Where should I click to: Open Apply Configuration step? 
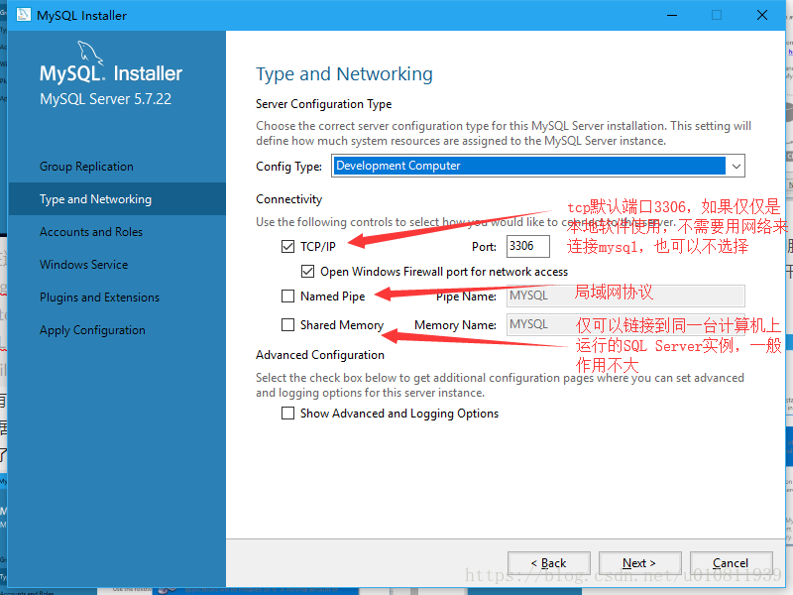[x=92, y=330]
